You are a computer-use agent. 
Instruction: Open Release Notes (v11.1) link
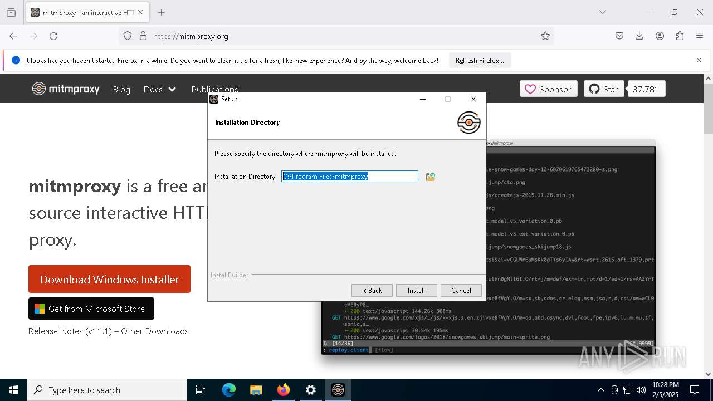pyautogui.click(x=71, y=331)
